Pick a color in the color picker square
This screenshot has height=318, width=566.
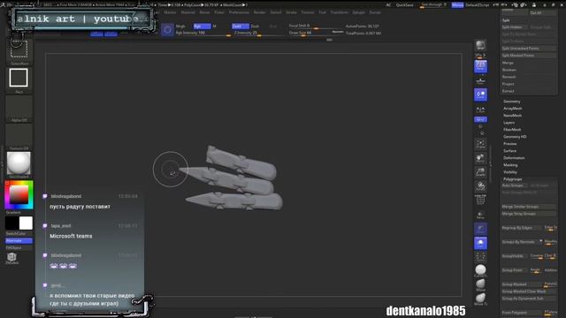pos(19,195)
